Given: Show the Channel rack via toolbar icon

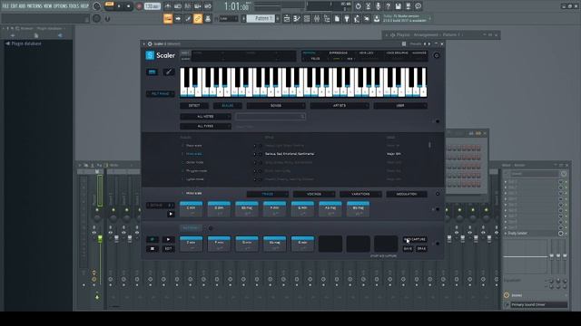Looking at the screenshot, I should tap(307, 18).
